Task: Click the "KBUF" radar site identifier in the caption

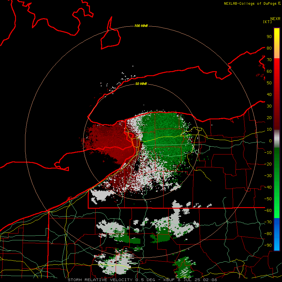Action: click(170, 280)
